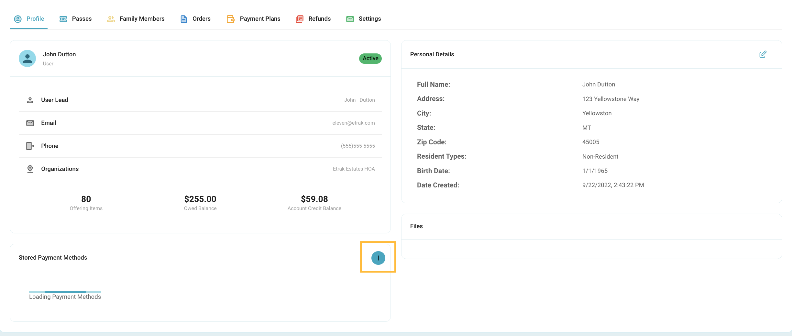Open the Payment Plans tab

pos(254,19)
